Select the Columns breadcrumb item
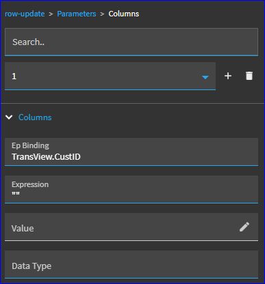This screenshot has height=284, width=265. (124, 14)
